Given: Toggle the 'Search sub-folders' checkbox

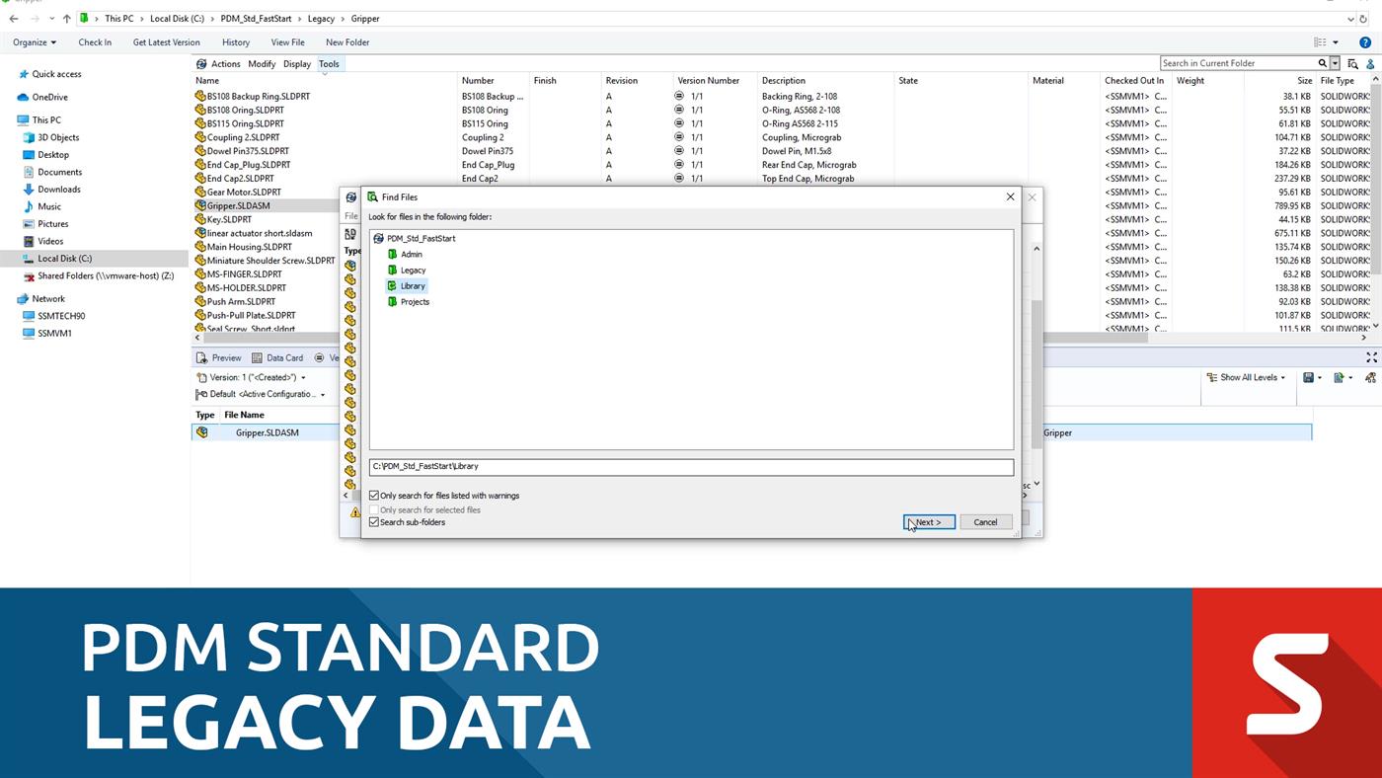Looking at the screenshot, I should [374, 522].
